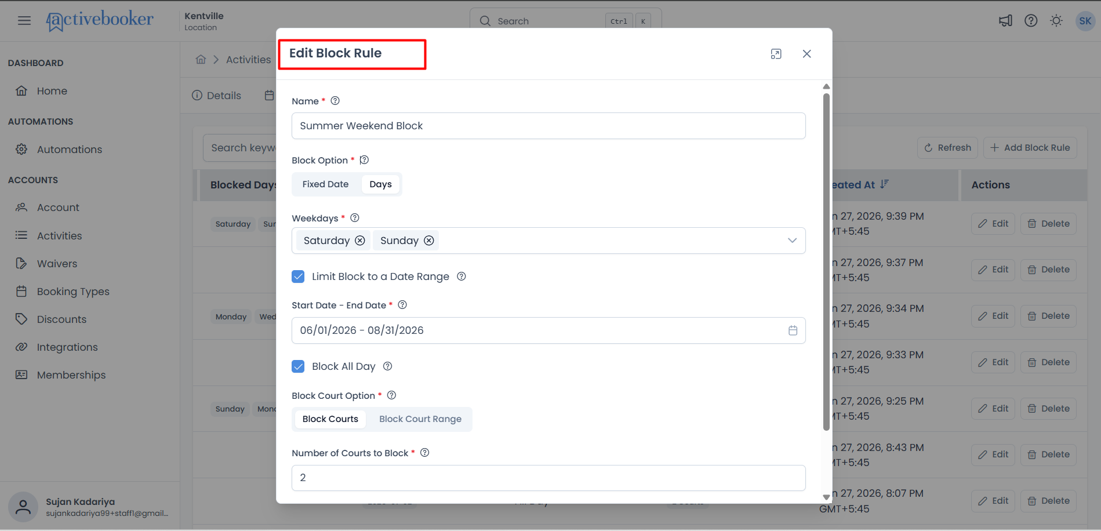Click the dialog scrollbar up arrow
This screenshot has height=531, width=1101.
(826, 86)
